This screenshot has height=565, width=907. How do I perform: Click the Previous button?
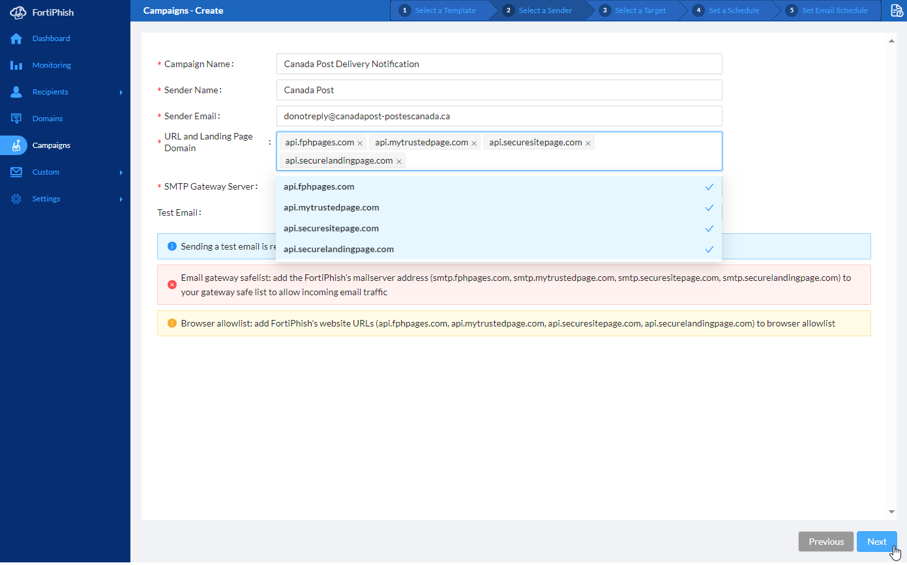pyautogui.click(x=826, y=542)
